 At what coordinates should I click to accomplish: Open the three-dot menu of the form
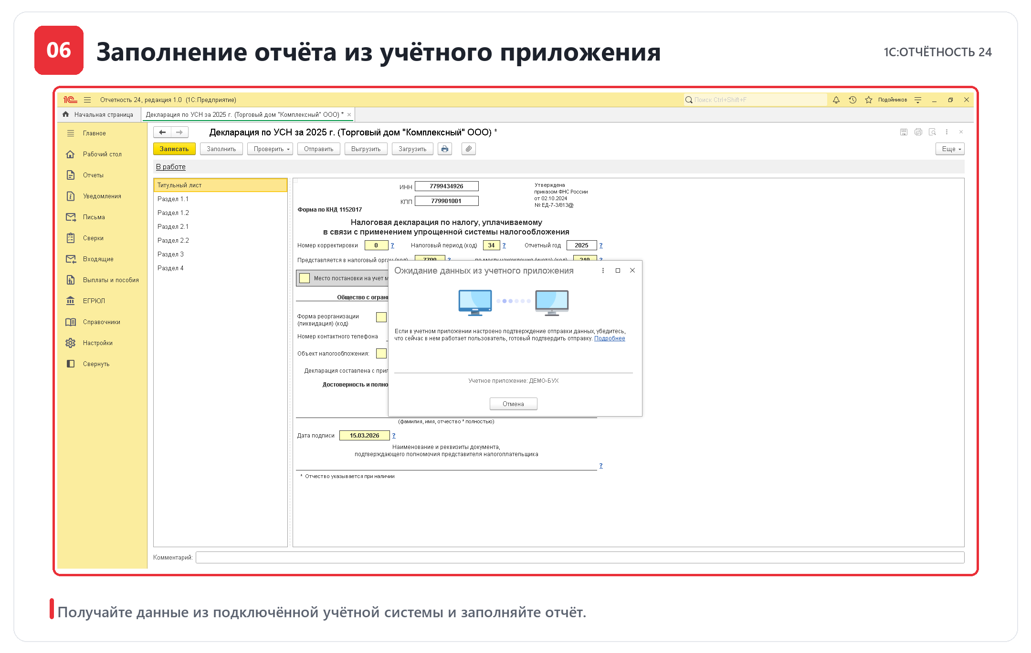(947, 132)
